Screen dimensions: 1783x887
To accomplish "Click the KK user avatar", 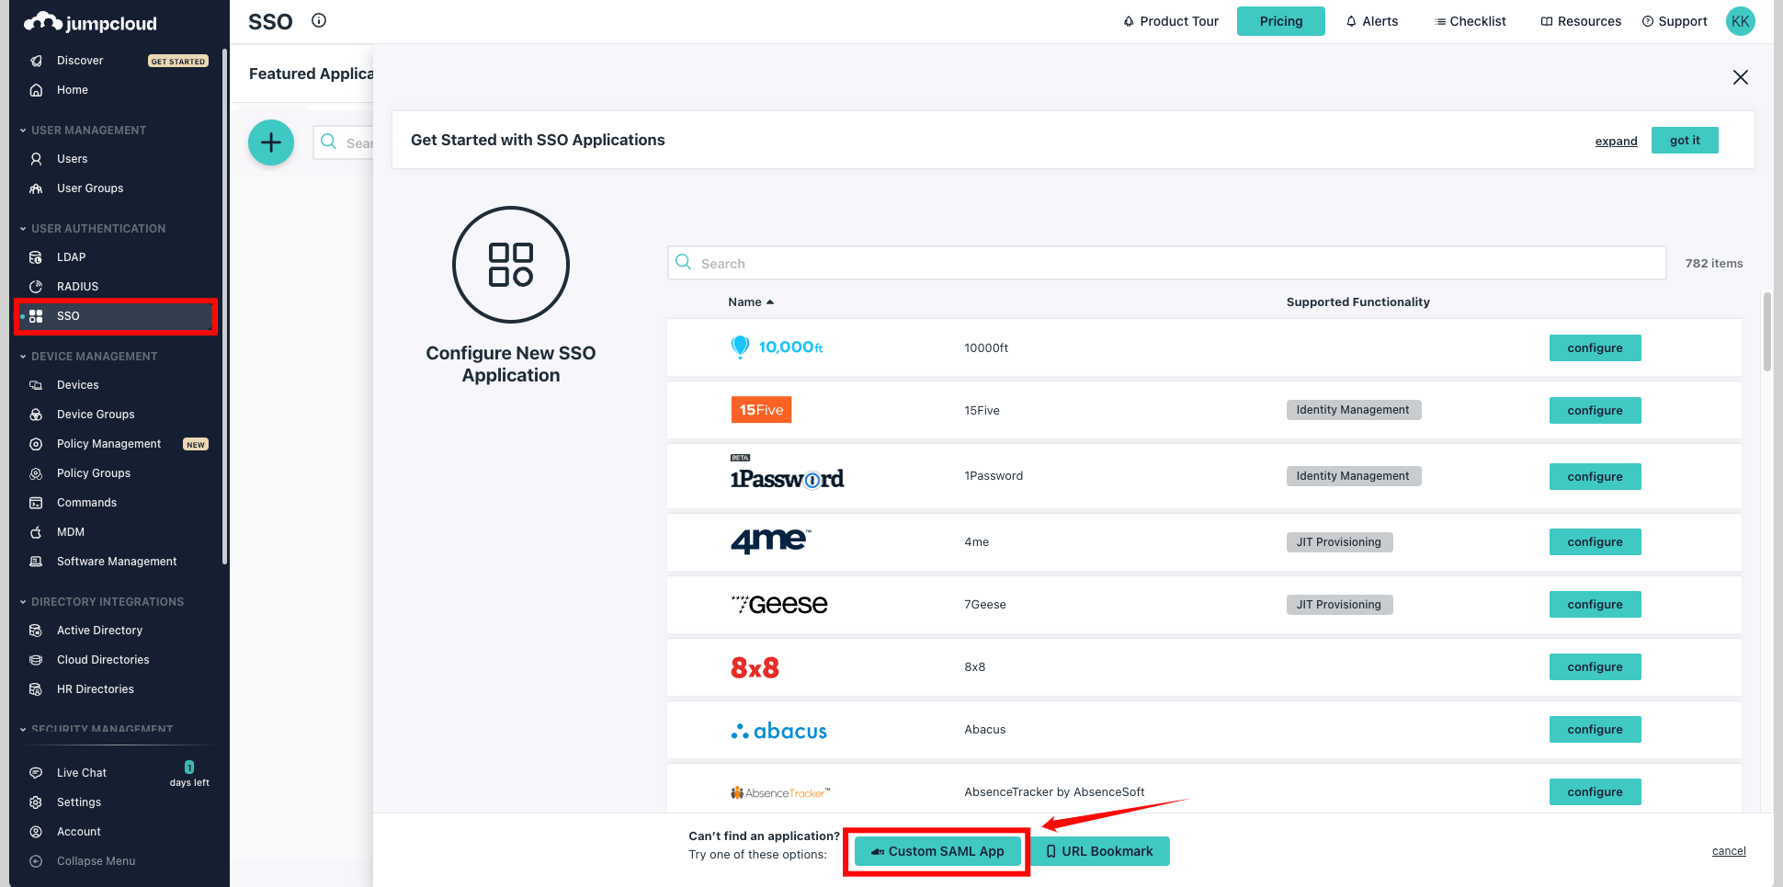I will click(x=1740, y=21).
